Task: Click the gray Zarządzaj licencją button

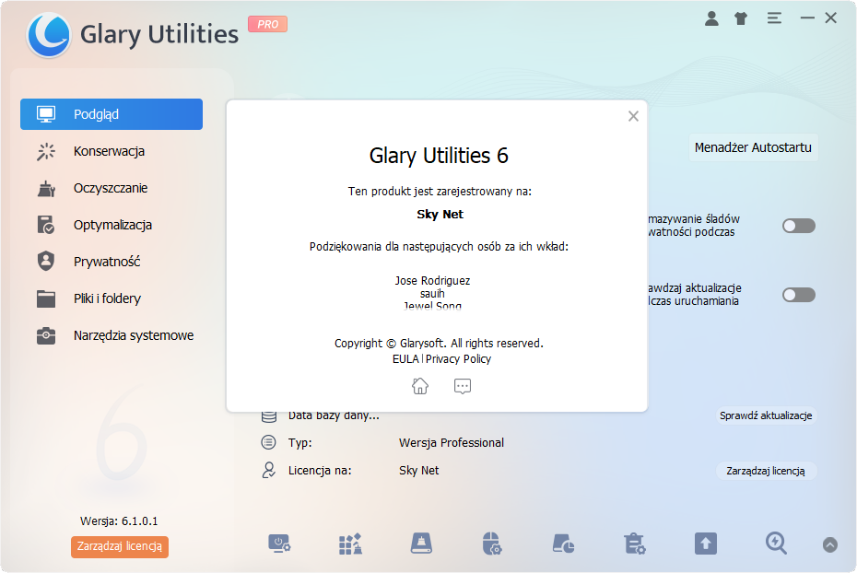Action: (x=766, y=471)
